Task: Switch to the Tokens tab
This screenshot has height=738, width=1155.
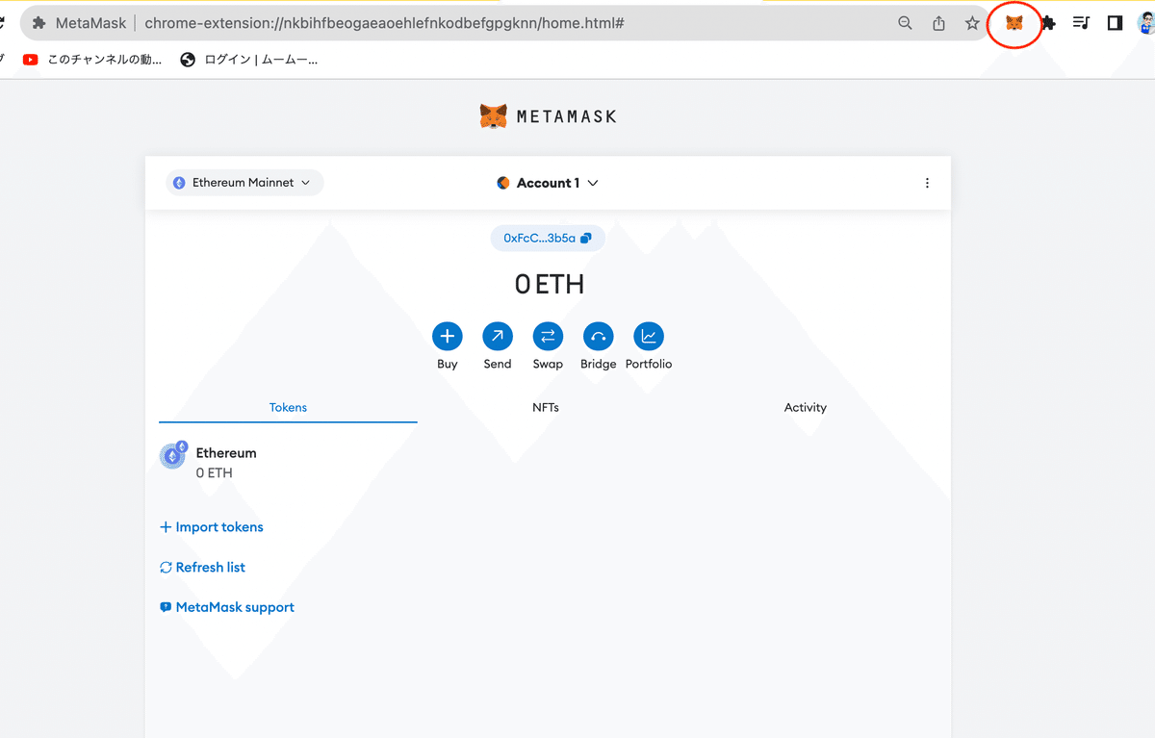Action: pyautogui.click(x=288, y=407)
